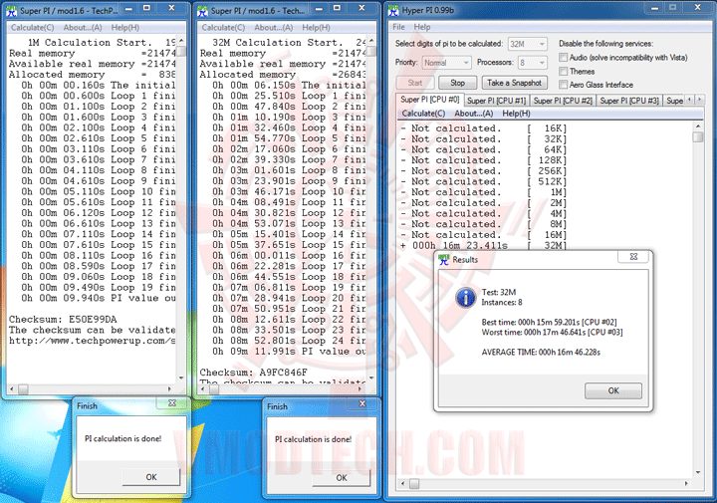Click scroll-up arrow in Hyper PI output

tap(697, 126)
